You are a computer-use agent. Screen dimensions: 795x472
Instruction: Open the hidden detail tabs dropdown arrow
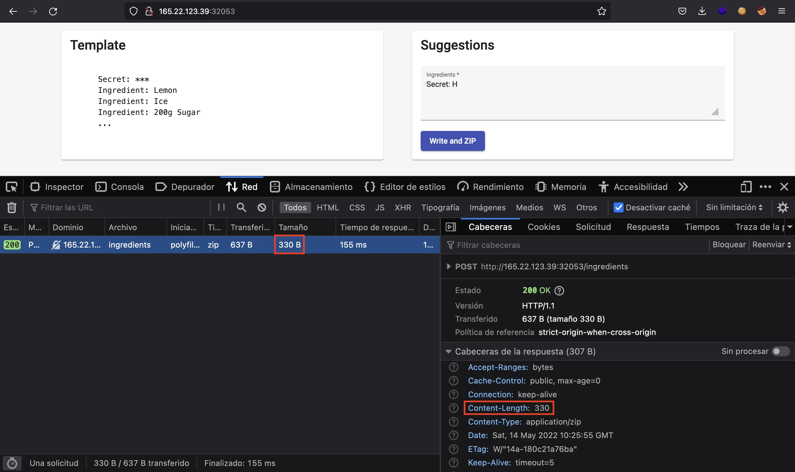click(x=790, y=227)
